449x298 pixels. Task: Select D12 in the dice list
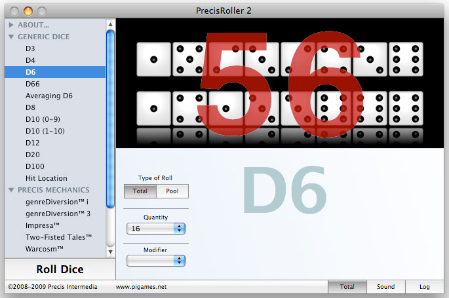coord(55,143)
